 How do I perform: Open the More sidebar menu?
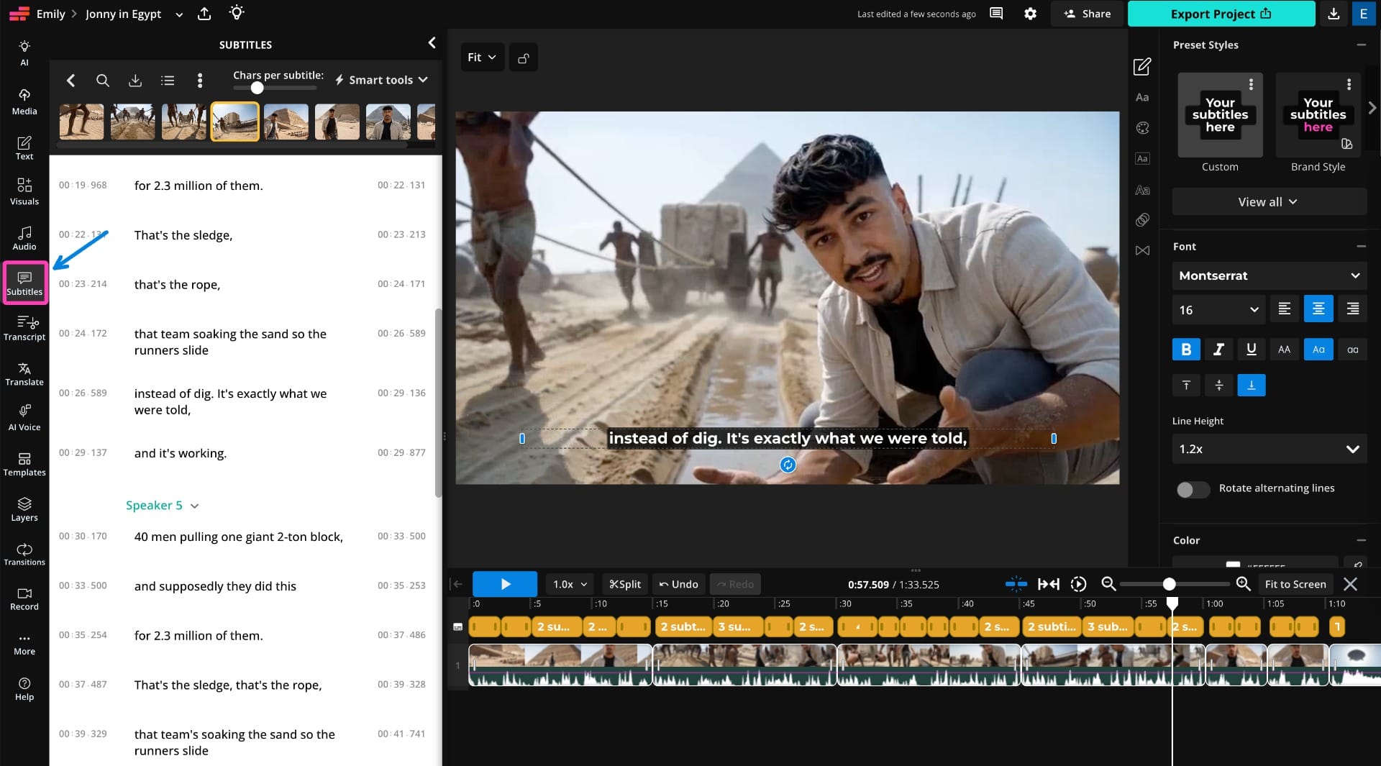(24, 644)
